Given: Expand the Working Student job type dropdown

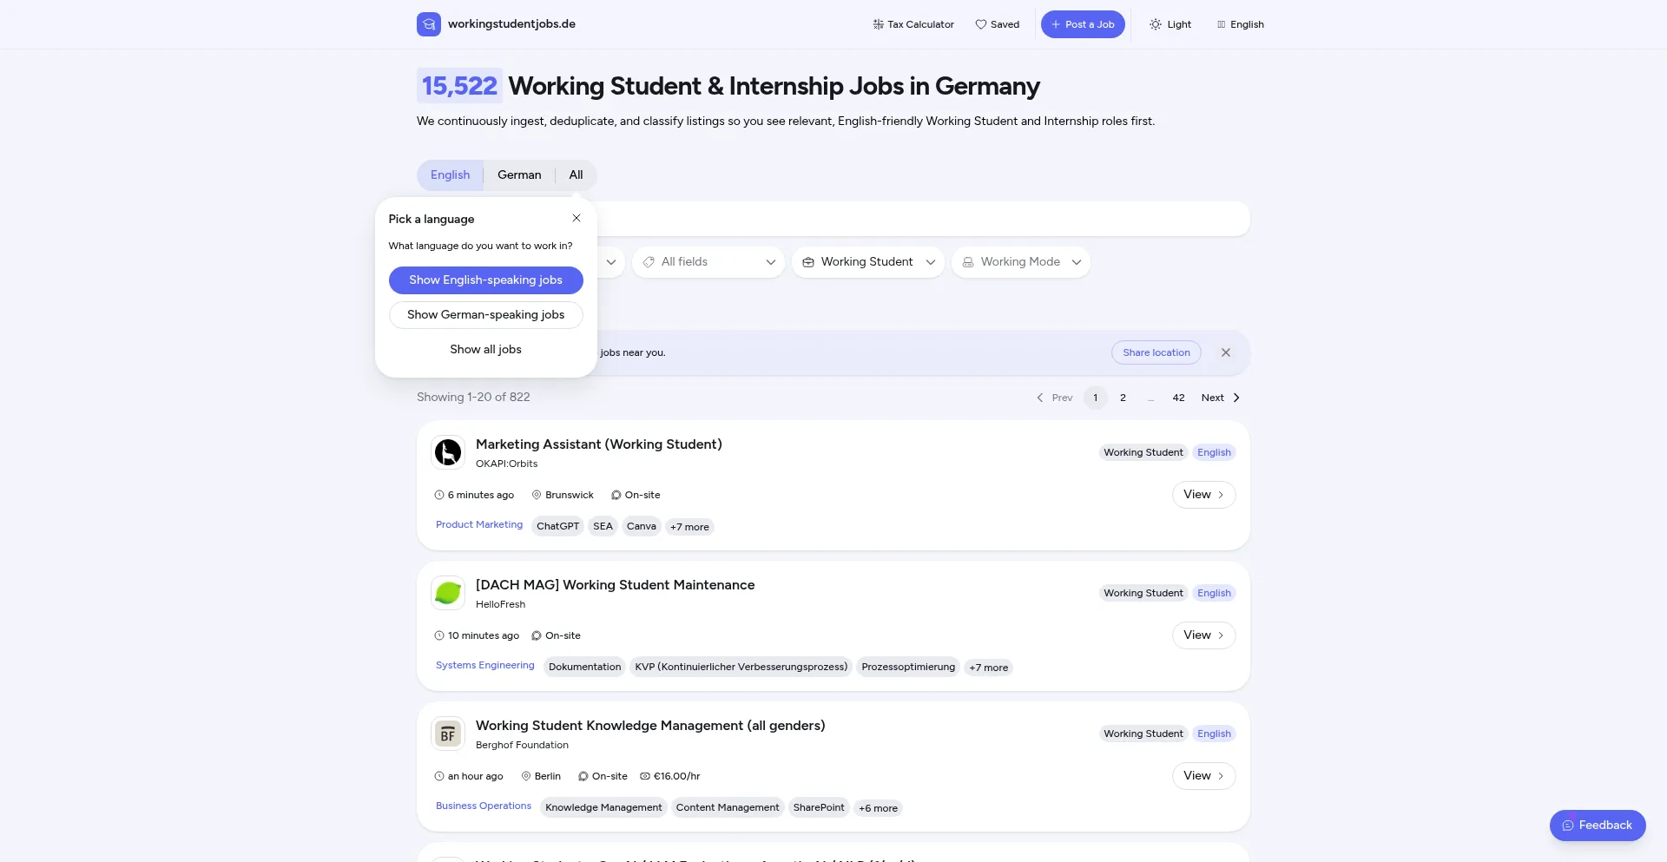Looking at the screenshot, I should coord(868,262).
